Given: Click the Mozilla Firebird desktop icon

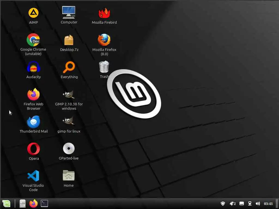Looking at the screenshot, I should (x=104, y=13).
